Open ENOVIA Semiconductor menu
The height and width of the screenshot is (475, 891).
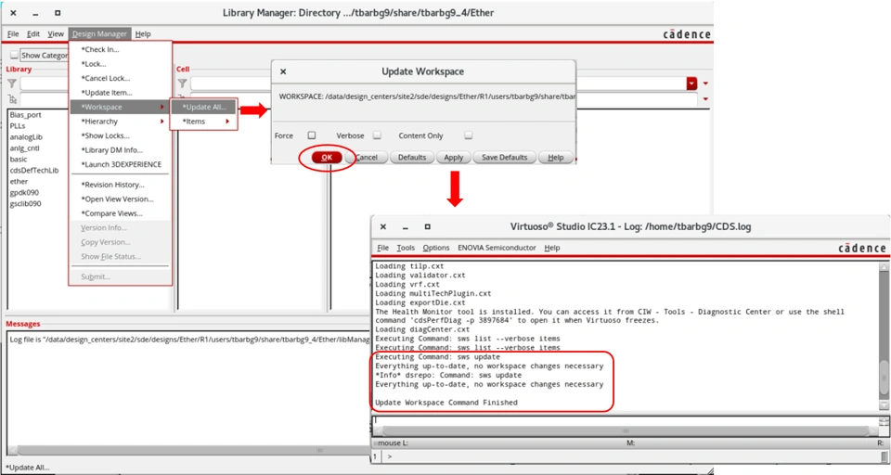497,248
